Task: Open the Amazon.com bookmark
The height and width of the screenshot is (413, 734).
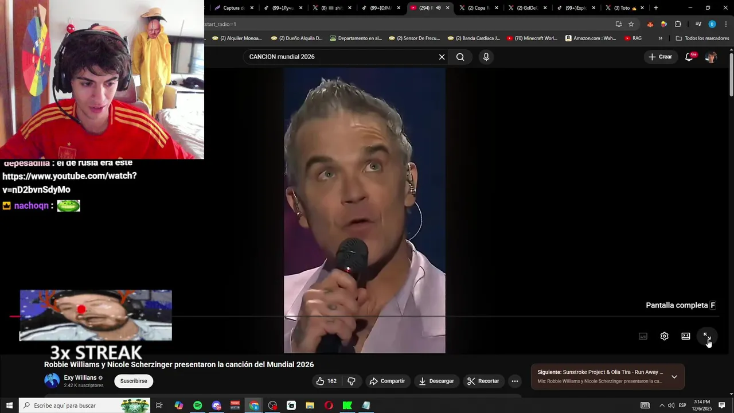Action: 591,38
